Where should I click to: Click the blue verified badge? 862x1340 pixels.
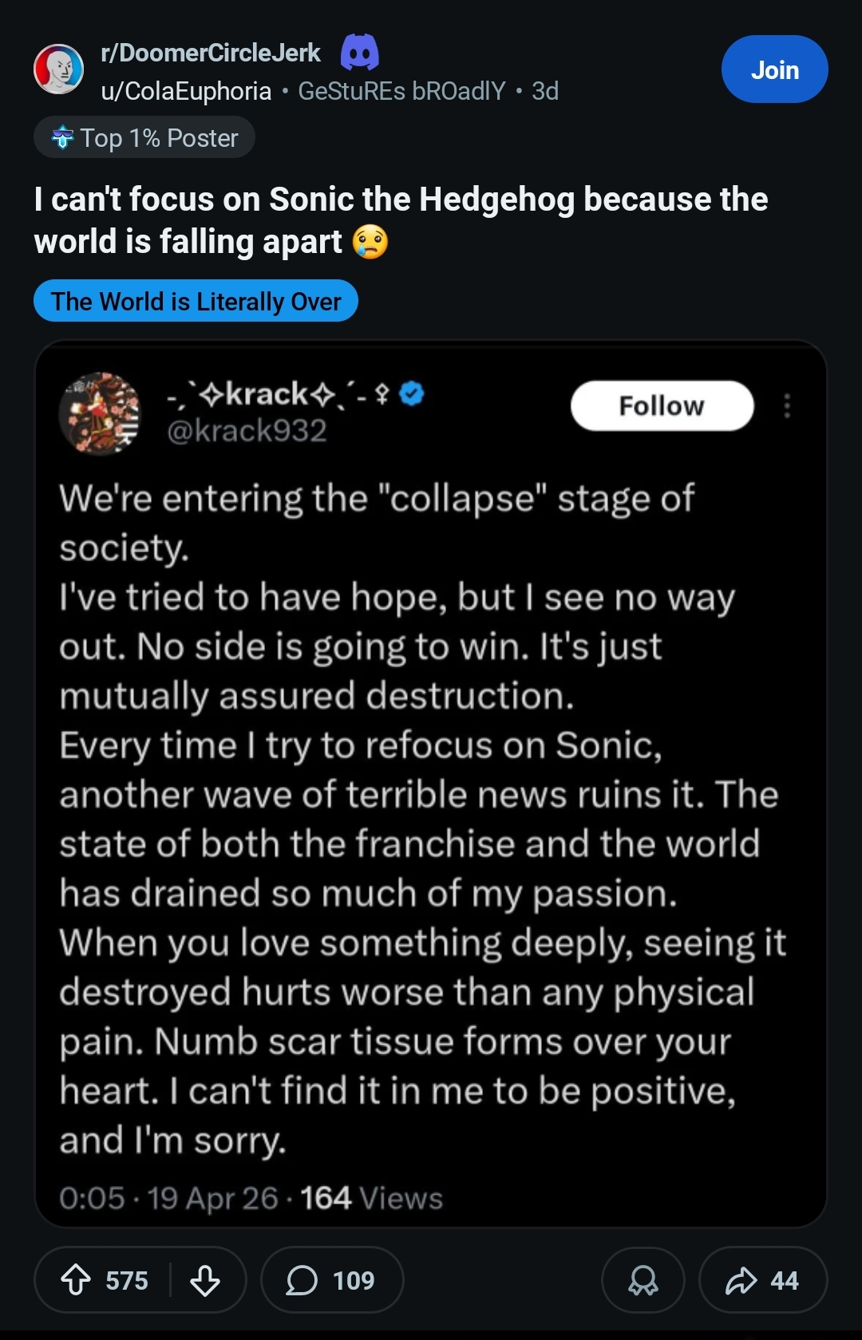[412, 393]
